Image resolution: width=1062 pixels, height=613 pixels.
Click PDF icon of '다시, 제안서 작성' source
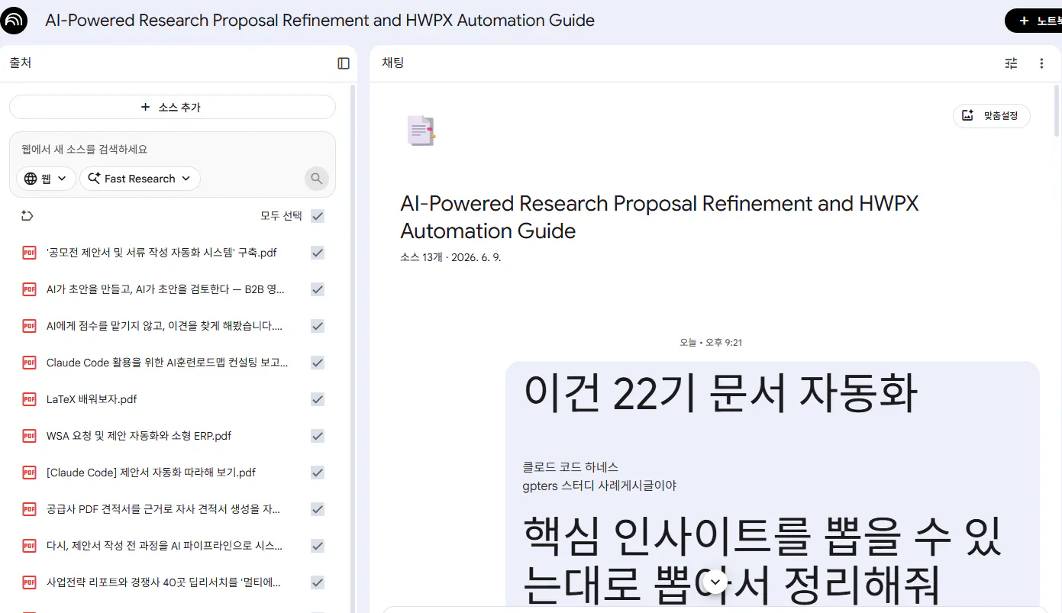29,546
